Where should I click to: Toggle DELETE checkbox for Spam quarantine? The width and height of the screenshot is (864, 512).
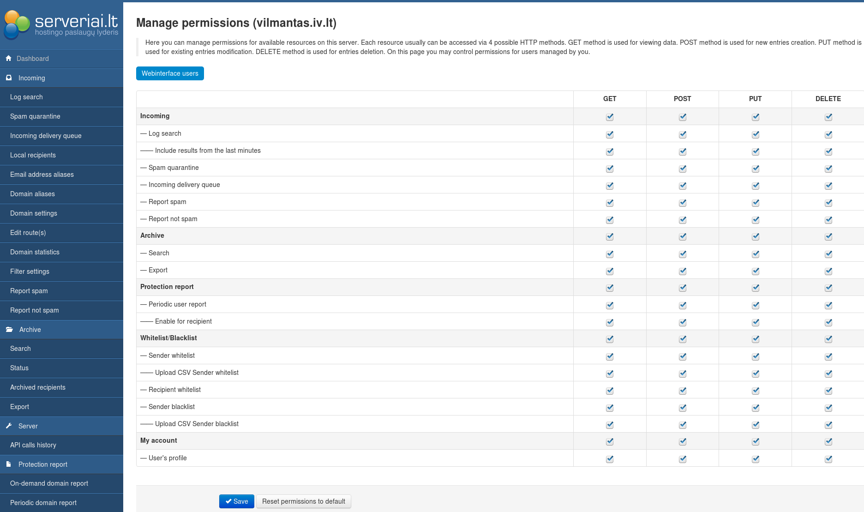[x=828, y=169]
